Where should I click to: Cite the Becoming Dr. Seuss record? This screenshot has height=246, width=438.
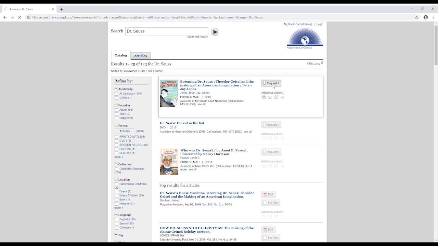tap(276, 97)
